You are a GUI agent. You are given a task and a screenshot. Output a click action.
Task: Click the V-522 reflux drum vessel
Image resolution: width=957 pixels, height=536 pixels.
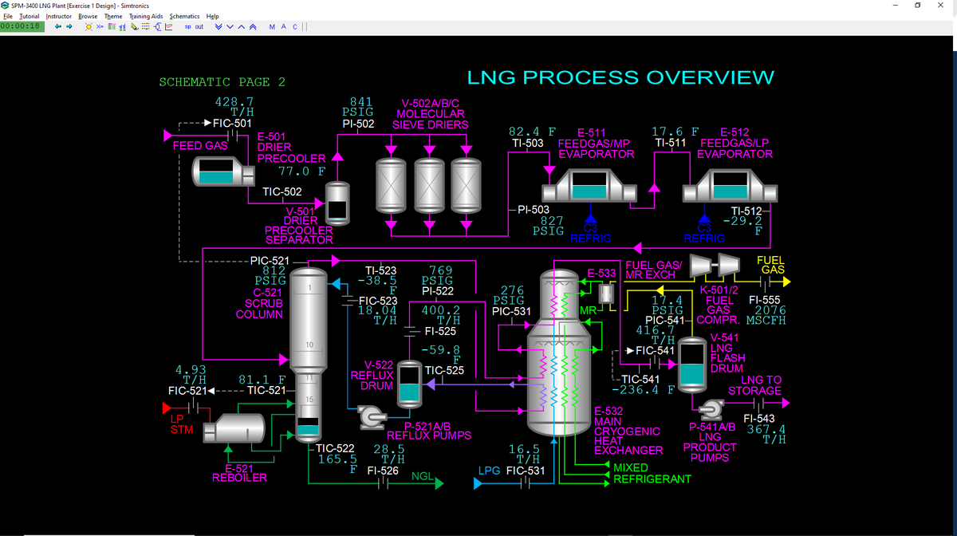point(408,383)
